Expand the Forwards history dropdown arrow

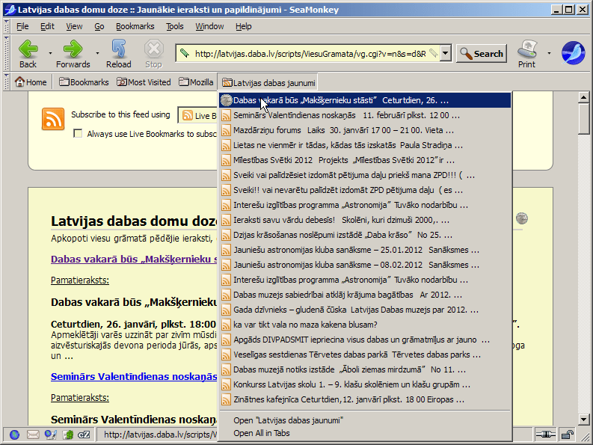tap(97, 53)
